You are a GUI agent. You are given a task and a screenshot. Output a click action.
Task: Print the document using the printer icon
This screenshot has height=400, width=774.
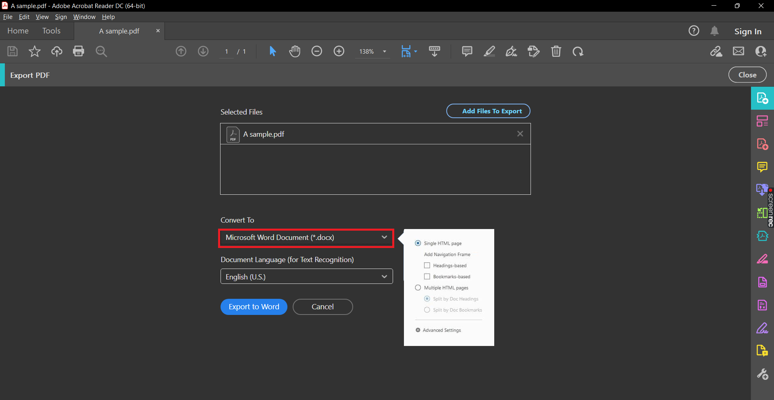(x=79, y=51)
